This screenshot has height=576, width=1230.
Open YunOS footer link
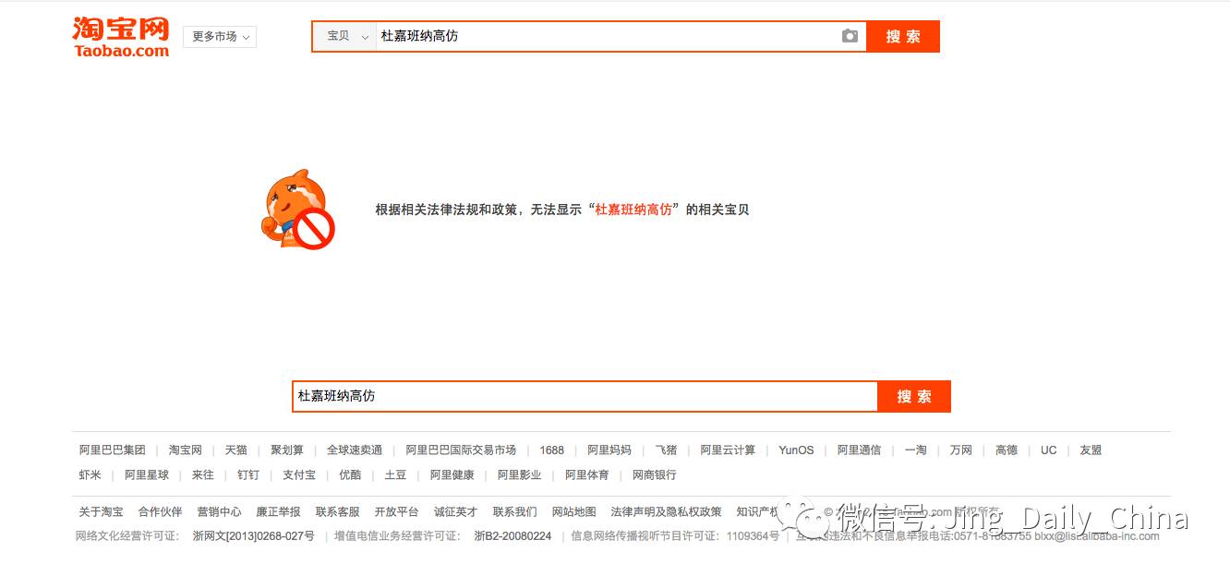[796, 450]
